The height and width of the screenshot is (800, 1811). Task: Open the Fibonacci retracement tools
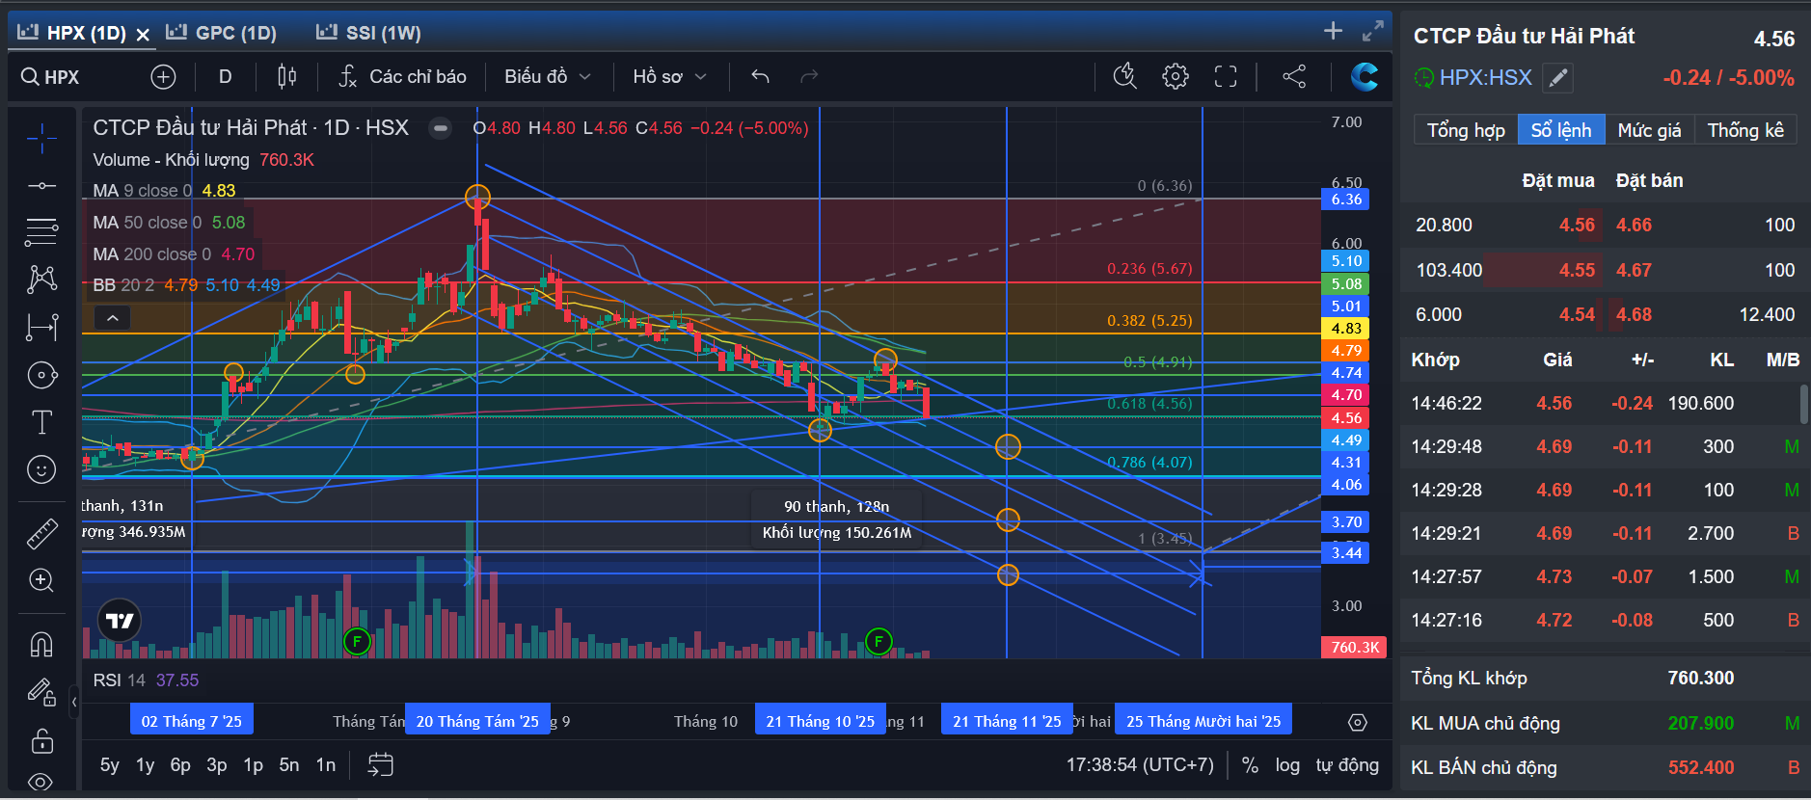tap(41, 231)
